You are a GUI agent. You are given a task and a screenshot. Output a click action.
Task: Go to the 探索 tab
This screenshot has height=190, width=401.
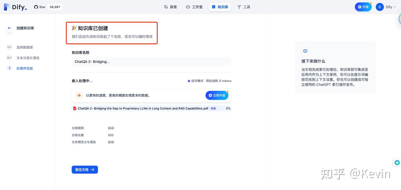coord(170,7)
